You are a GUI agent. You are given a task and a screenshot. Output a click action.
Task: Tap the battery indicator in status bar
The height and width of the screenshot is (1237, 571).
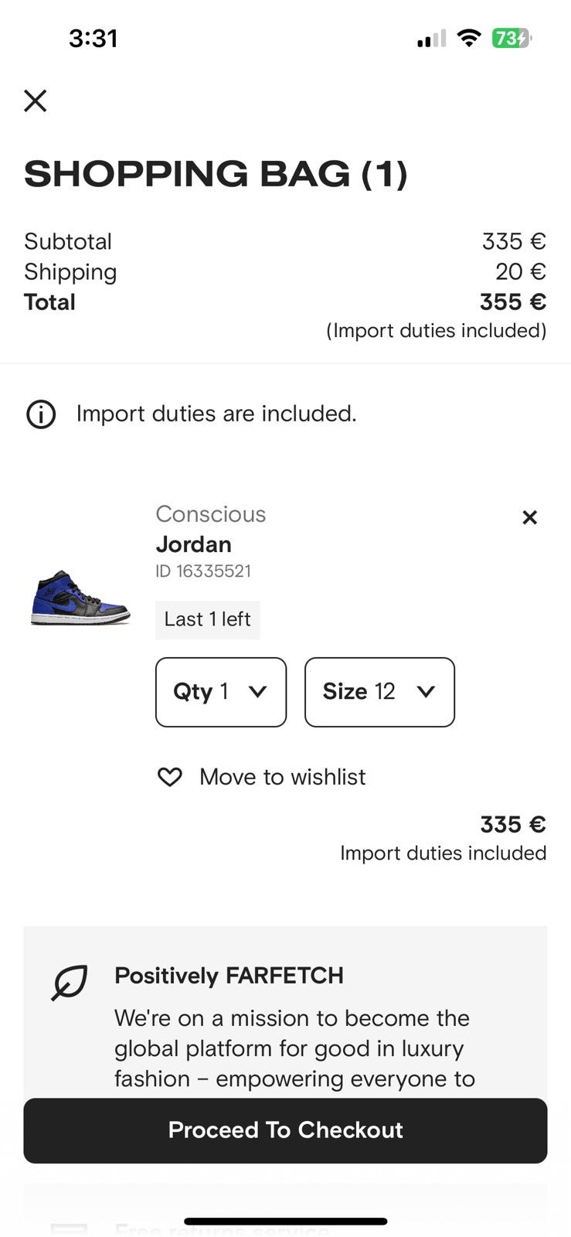(x=512, y=38)
